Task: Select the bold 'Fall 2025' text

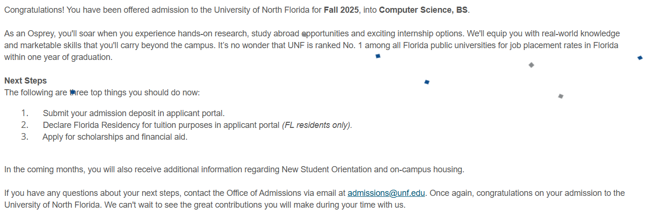Action: click(341, 10)
